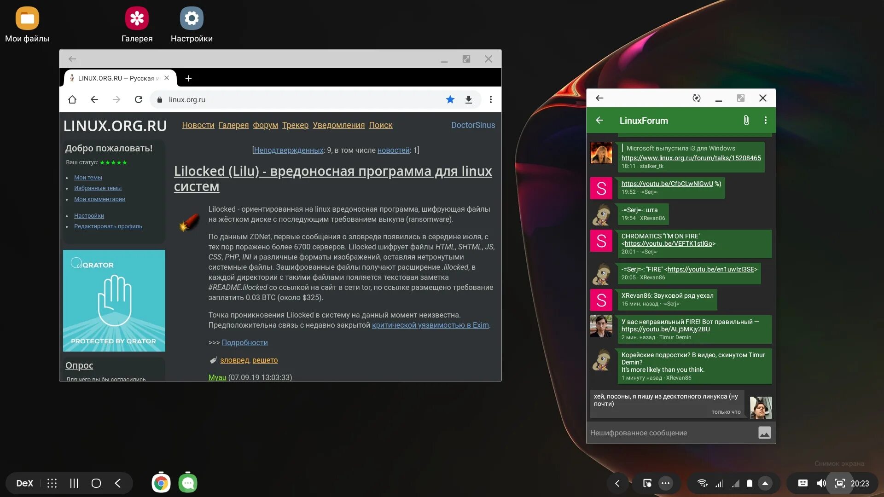
Task: Open Chrome's three-dot menu
Action: coord(491,99)
